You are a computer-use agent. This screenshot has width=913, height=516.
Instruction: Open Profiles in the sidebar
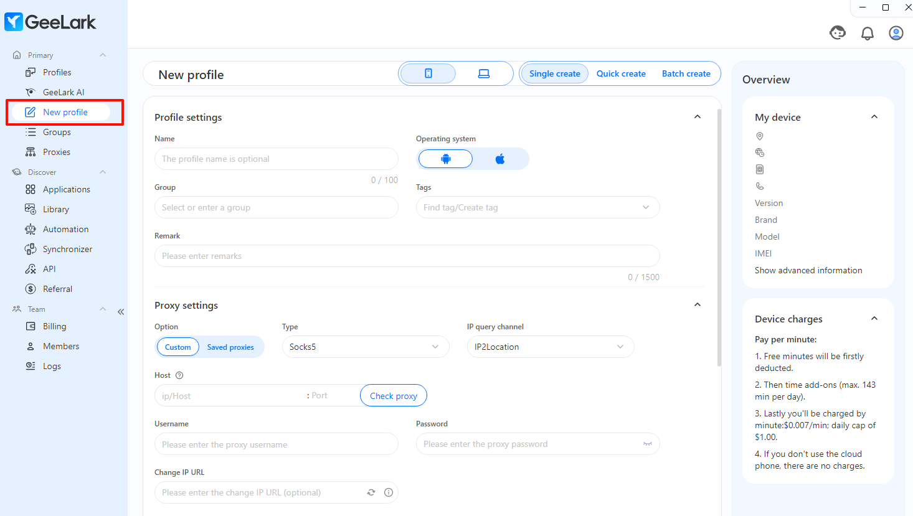57,72
